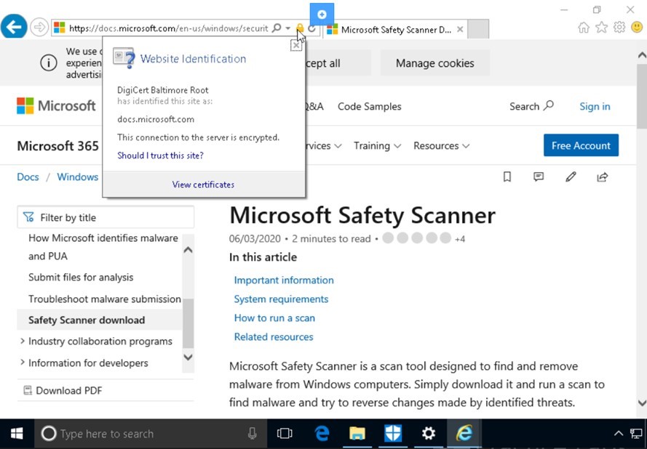Select the Microsoft Safety Scanner tab
This screenshot has width=647, height=449.
click(x=395, y=30)
